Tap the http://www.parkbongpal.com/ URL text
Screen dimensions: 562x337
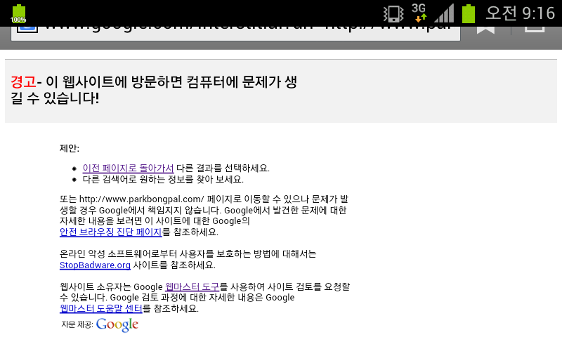pyautogui.click(x=142, y=199)
